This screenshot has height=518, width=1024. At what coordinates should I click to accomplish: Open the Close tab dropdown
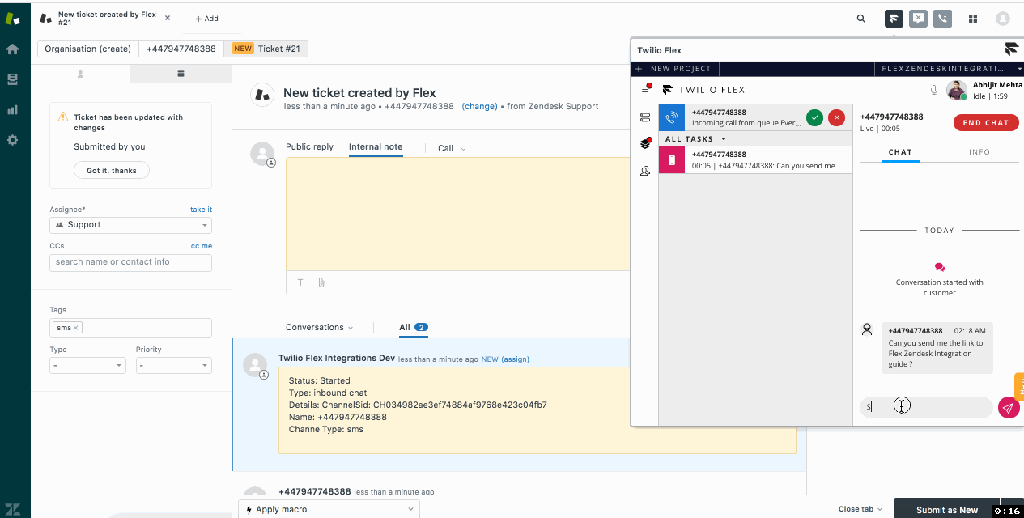point(860,509)
